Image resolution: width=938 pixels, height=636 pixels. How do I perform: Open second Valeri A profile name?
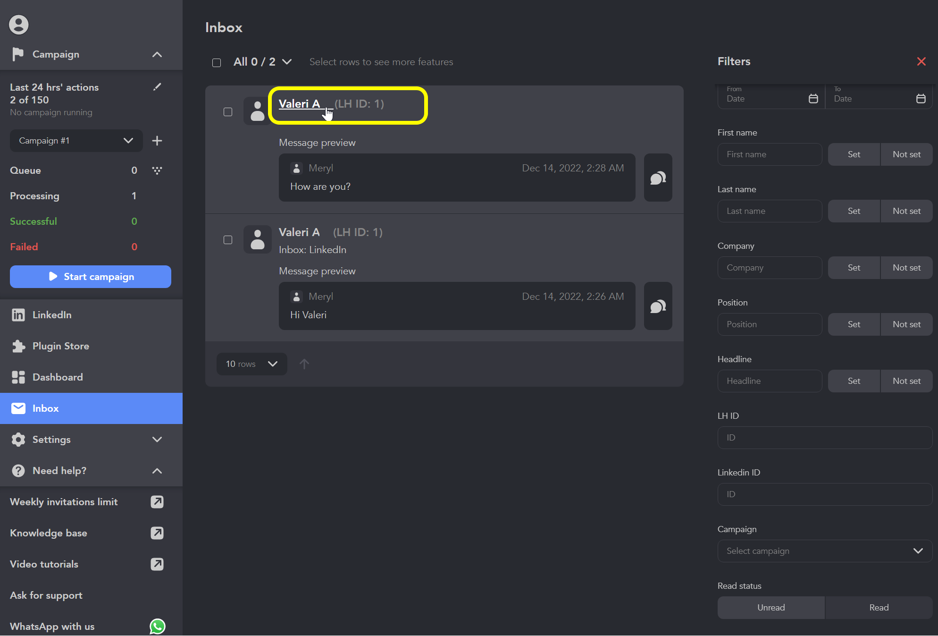[x=299, y=232]
